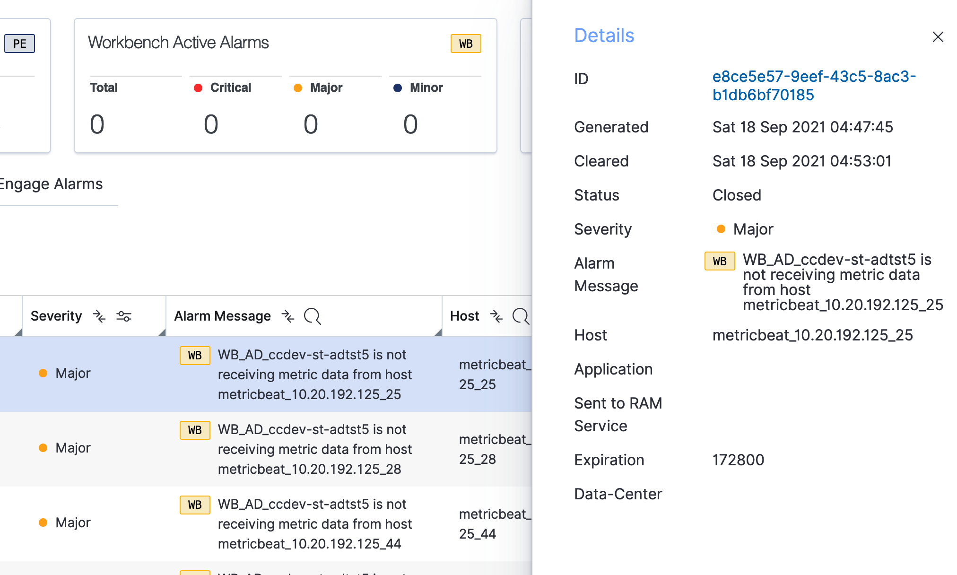Click the PE badge on the left card

tap(19, 44)
